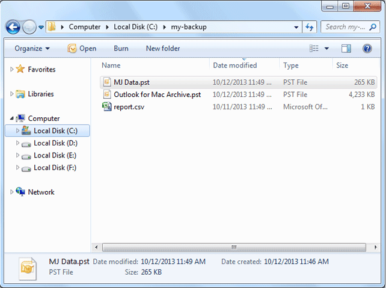Click the Favorites star icon

point(20,69)
